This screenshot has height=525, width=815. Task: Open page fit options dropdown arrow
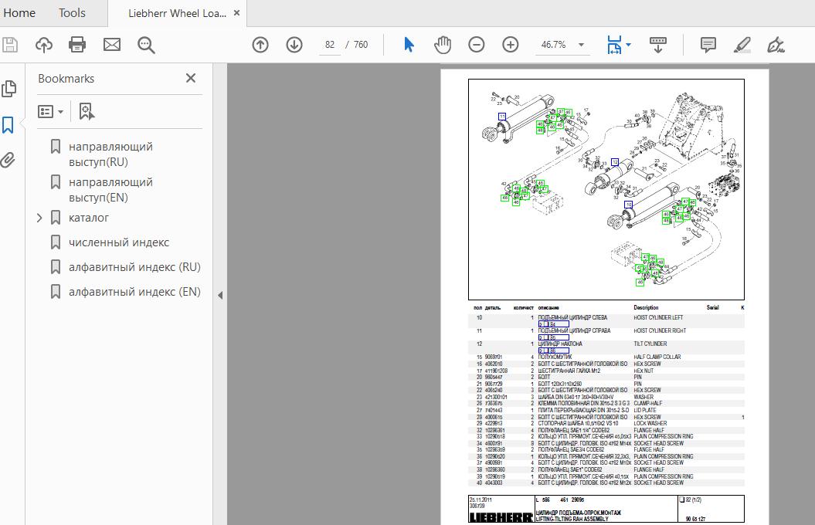pyautogui.click(x=628, y=45)
